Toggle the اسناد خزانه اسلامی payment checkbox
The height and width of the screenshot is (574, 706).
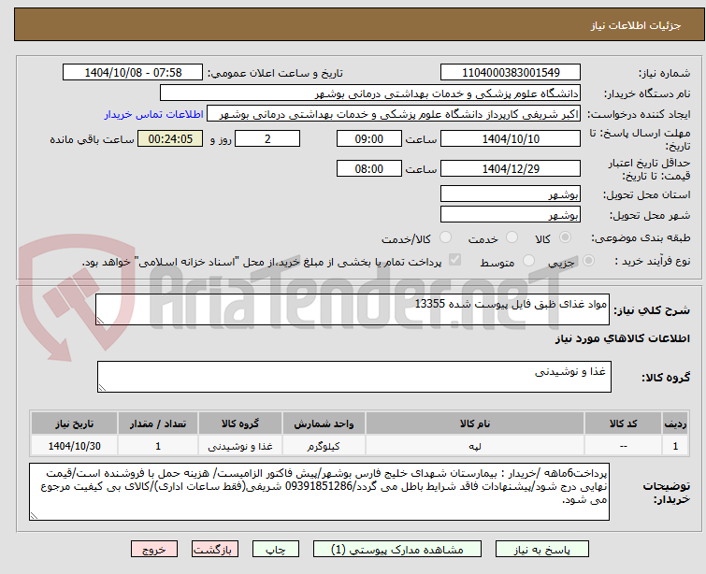(x=454, y=260)
